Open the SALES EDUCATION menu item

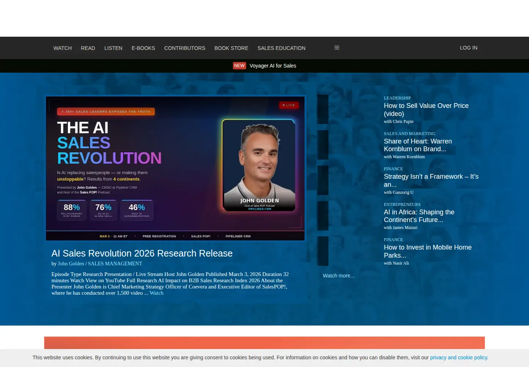coord(281,48)
